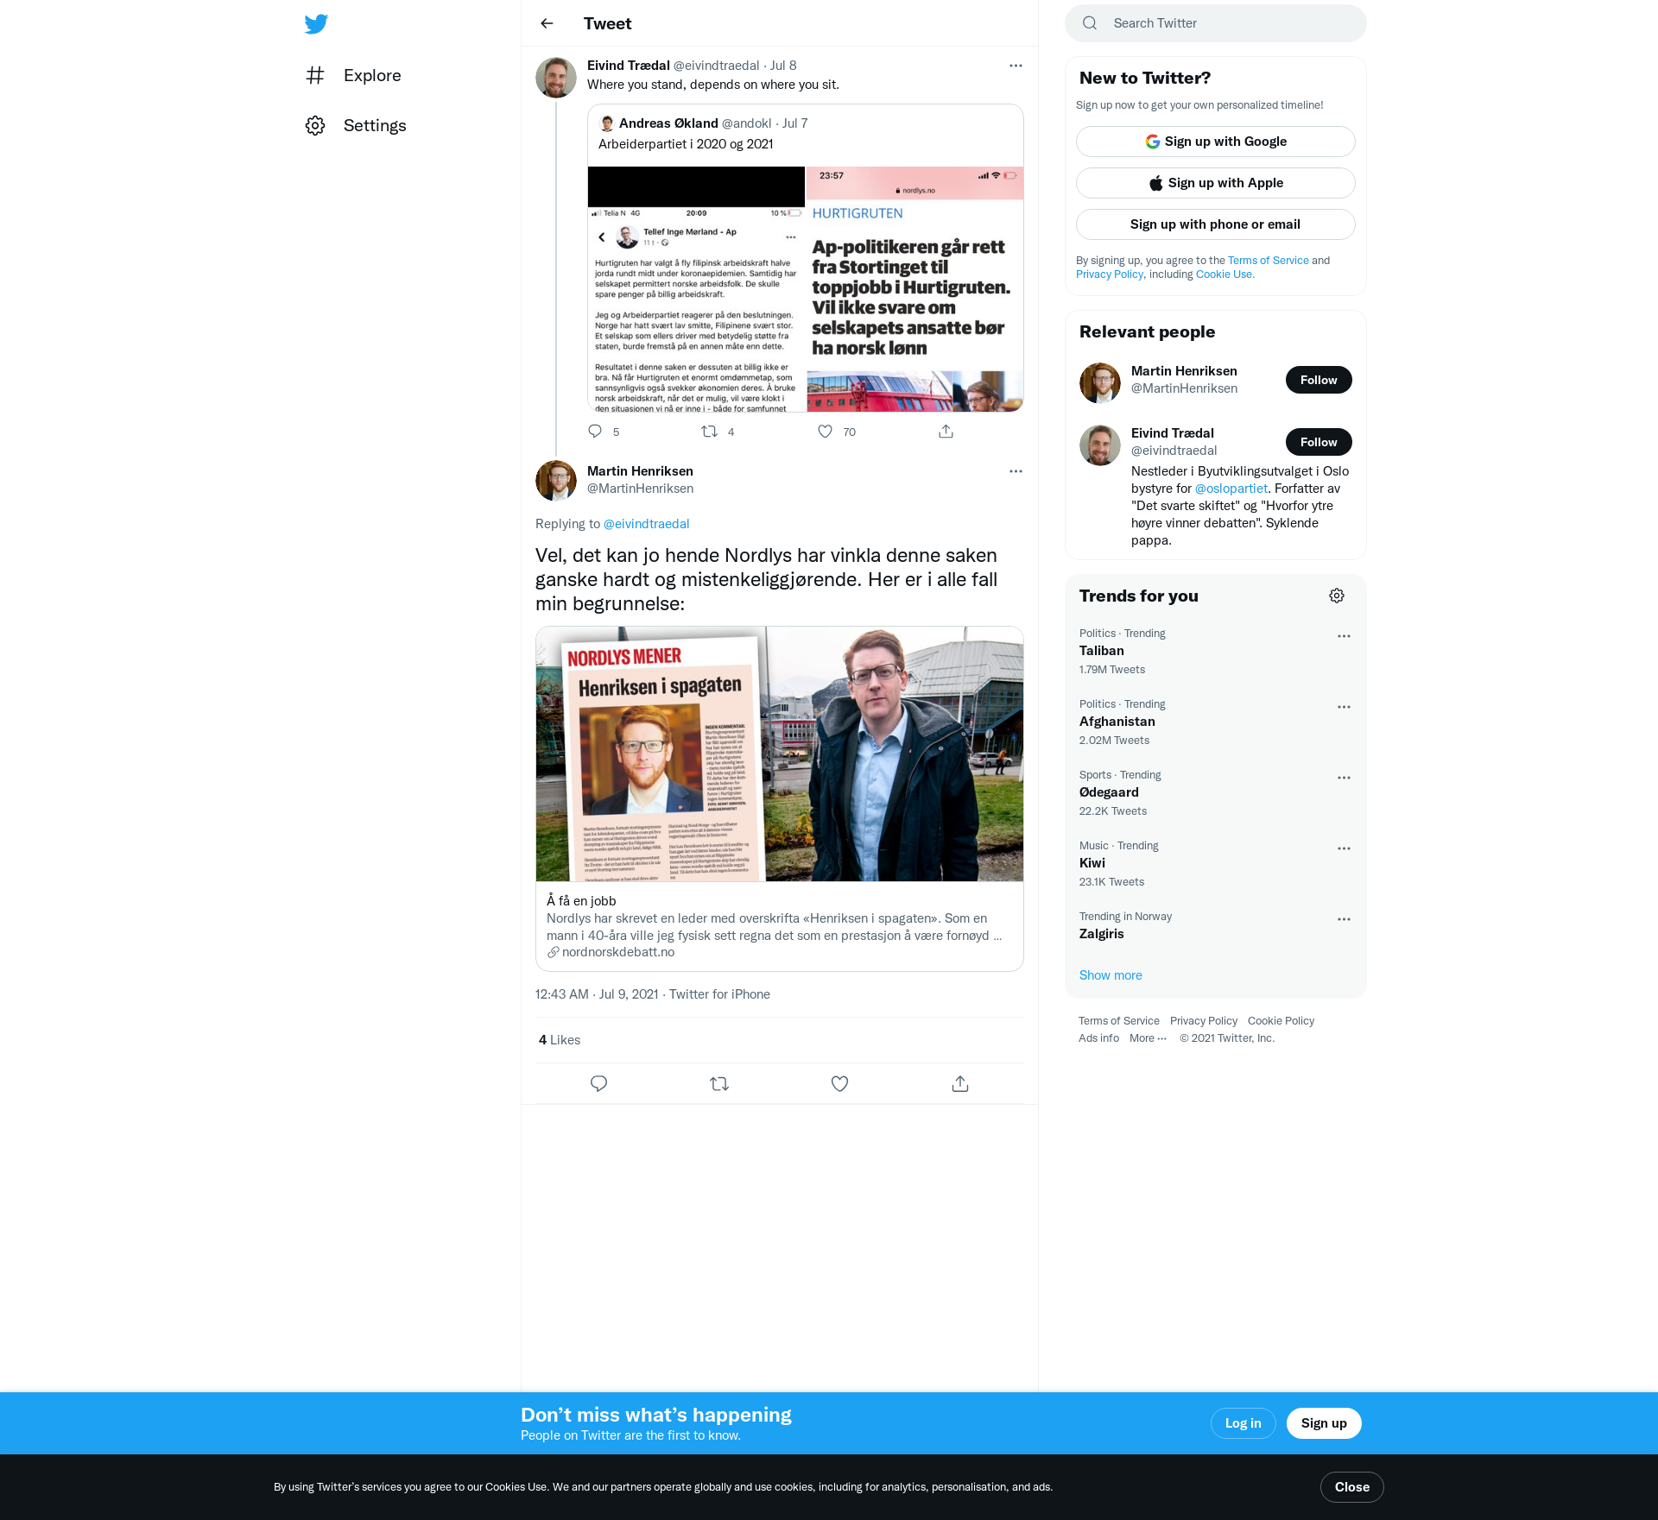Open options menu for Taliban trend

click(x=1344, y=636)
